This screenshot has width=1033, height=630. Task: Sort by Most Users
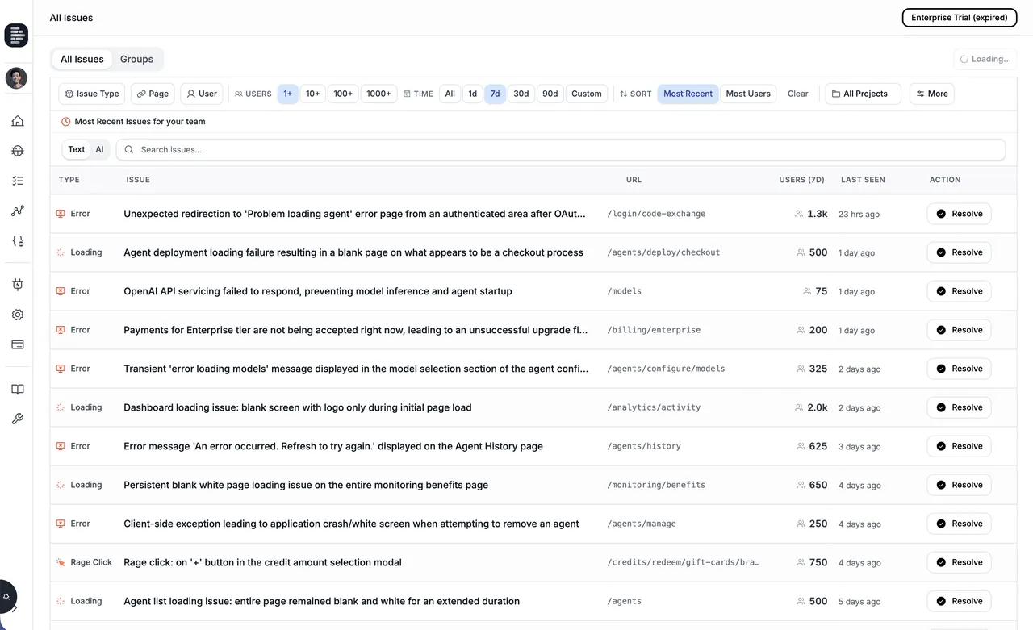click(748, 94)
